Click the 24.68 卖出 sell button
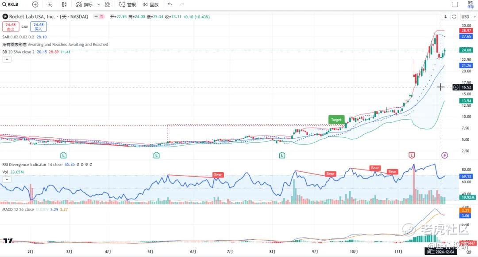Viewport: 478px width, 257px height. (11, 26)
